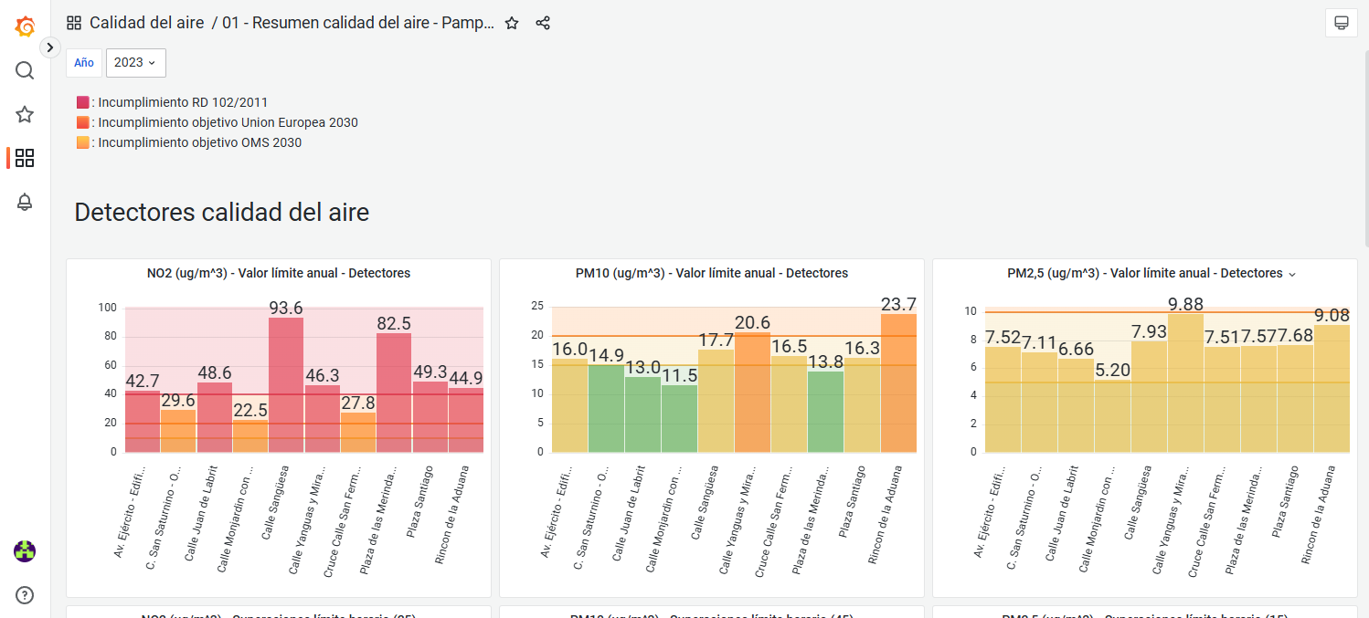Viewport: 1369px width, 618px height.
Task: Select Rincon de la Aduana 23.7 PM10 bar
Action: 898,382
